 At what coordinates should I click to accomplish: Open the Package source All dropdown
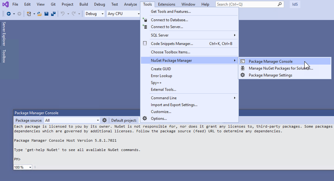tap(72, 120)
